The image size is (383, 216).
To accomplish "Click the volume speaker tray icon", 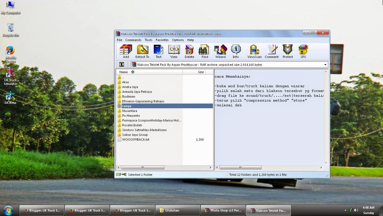I will pyautogui.click(x=356, y=210).
